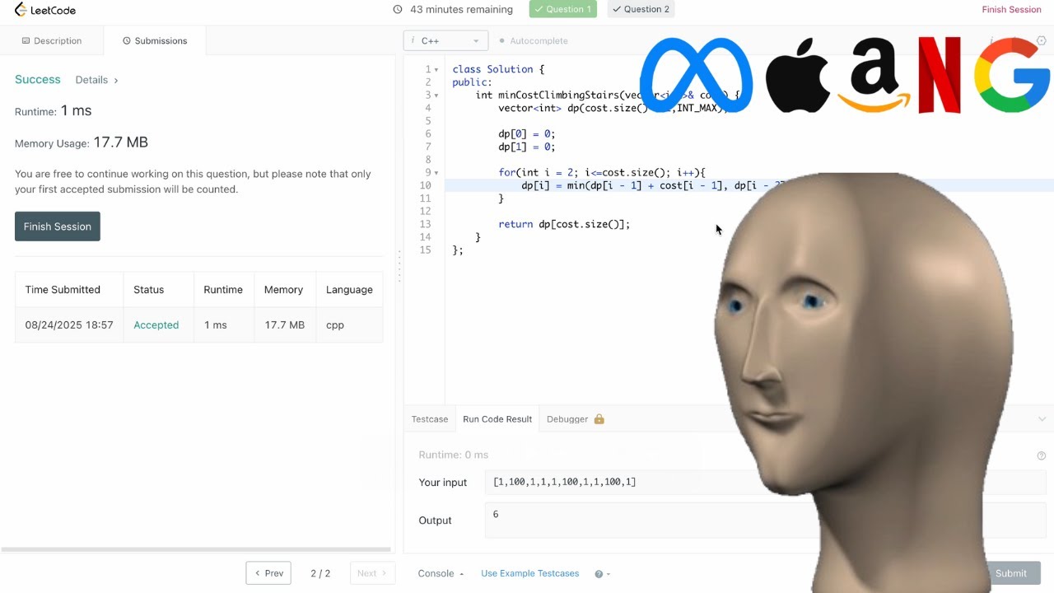
Task: Open submission Details link
Action: point(96,80)
